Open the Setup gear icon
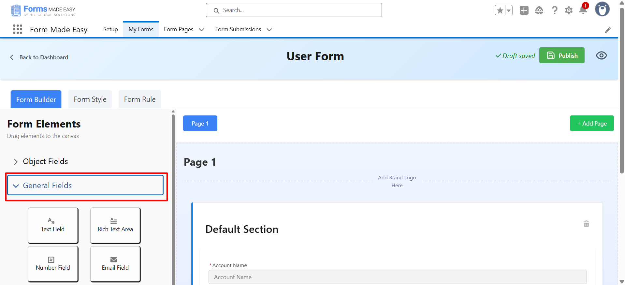Screen dimensions: 625x285 click(x=569, y=10)
